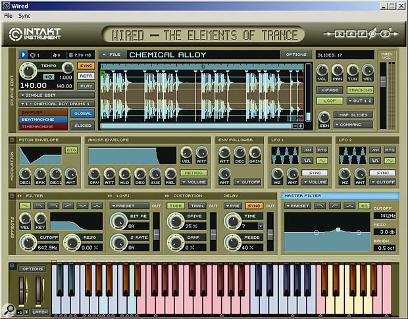
Task: Open the Sync menu
Action: (24, 16)
